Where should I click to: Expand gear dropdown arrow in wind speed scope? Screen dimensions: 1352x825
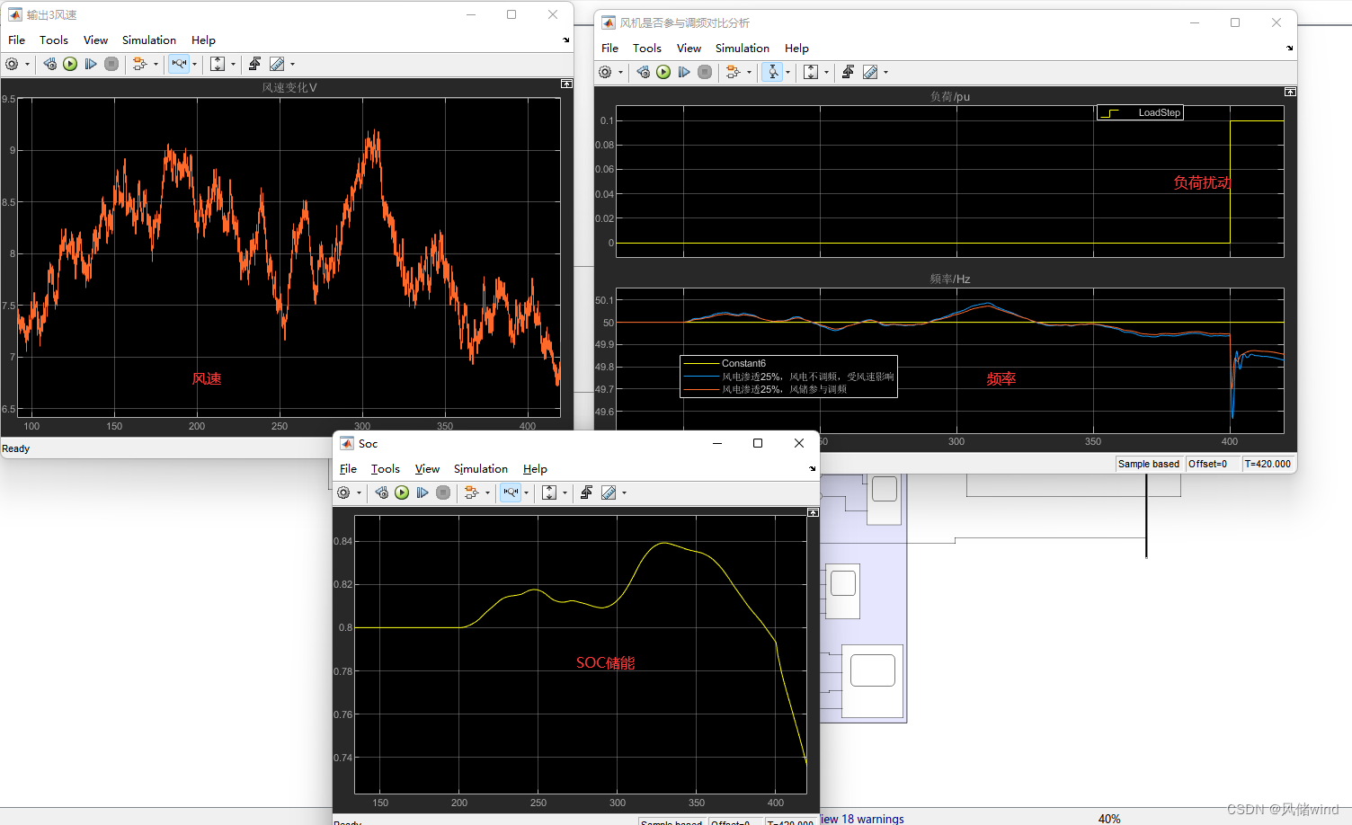click(x=27, y=64)
